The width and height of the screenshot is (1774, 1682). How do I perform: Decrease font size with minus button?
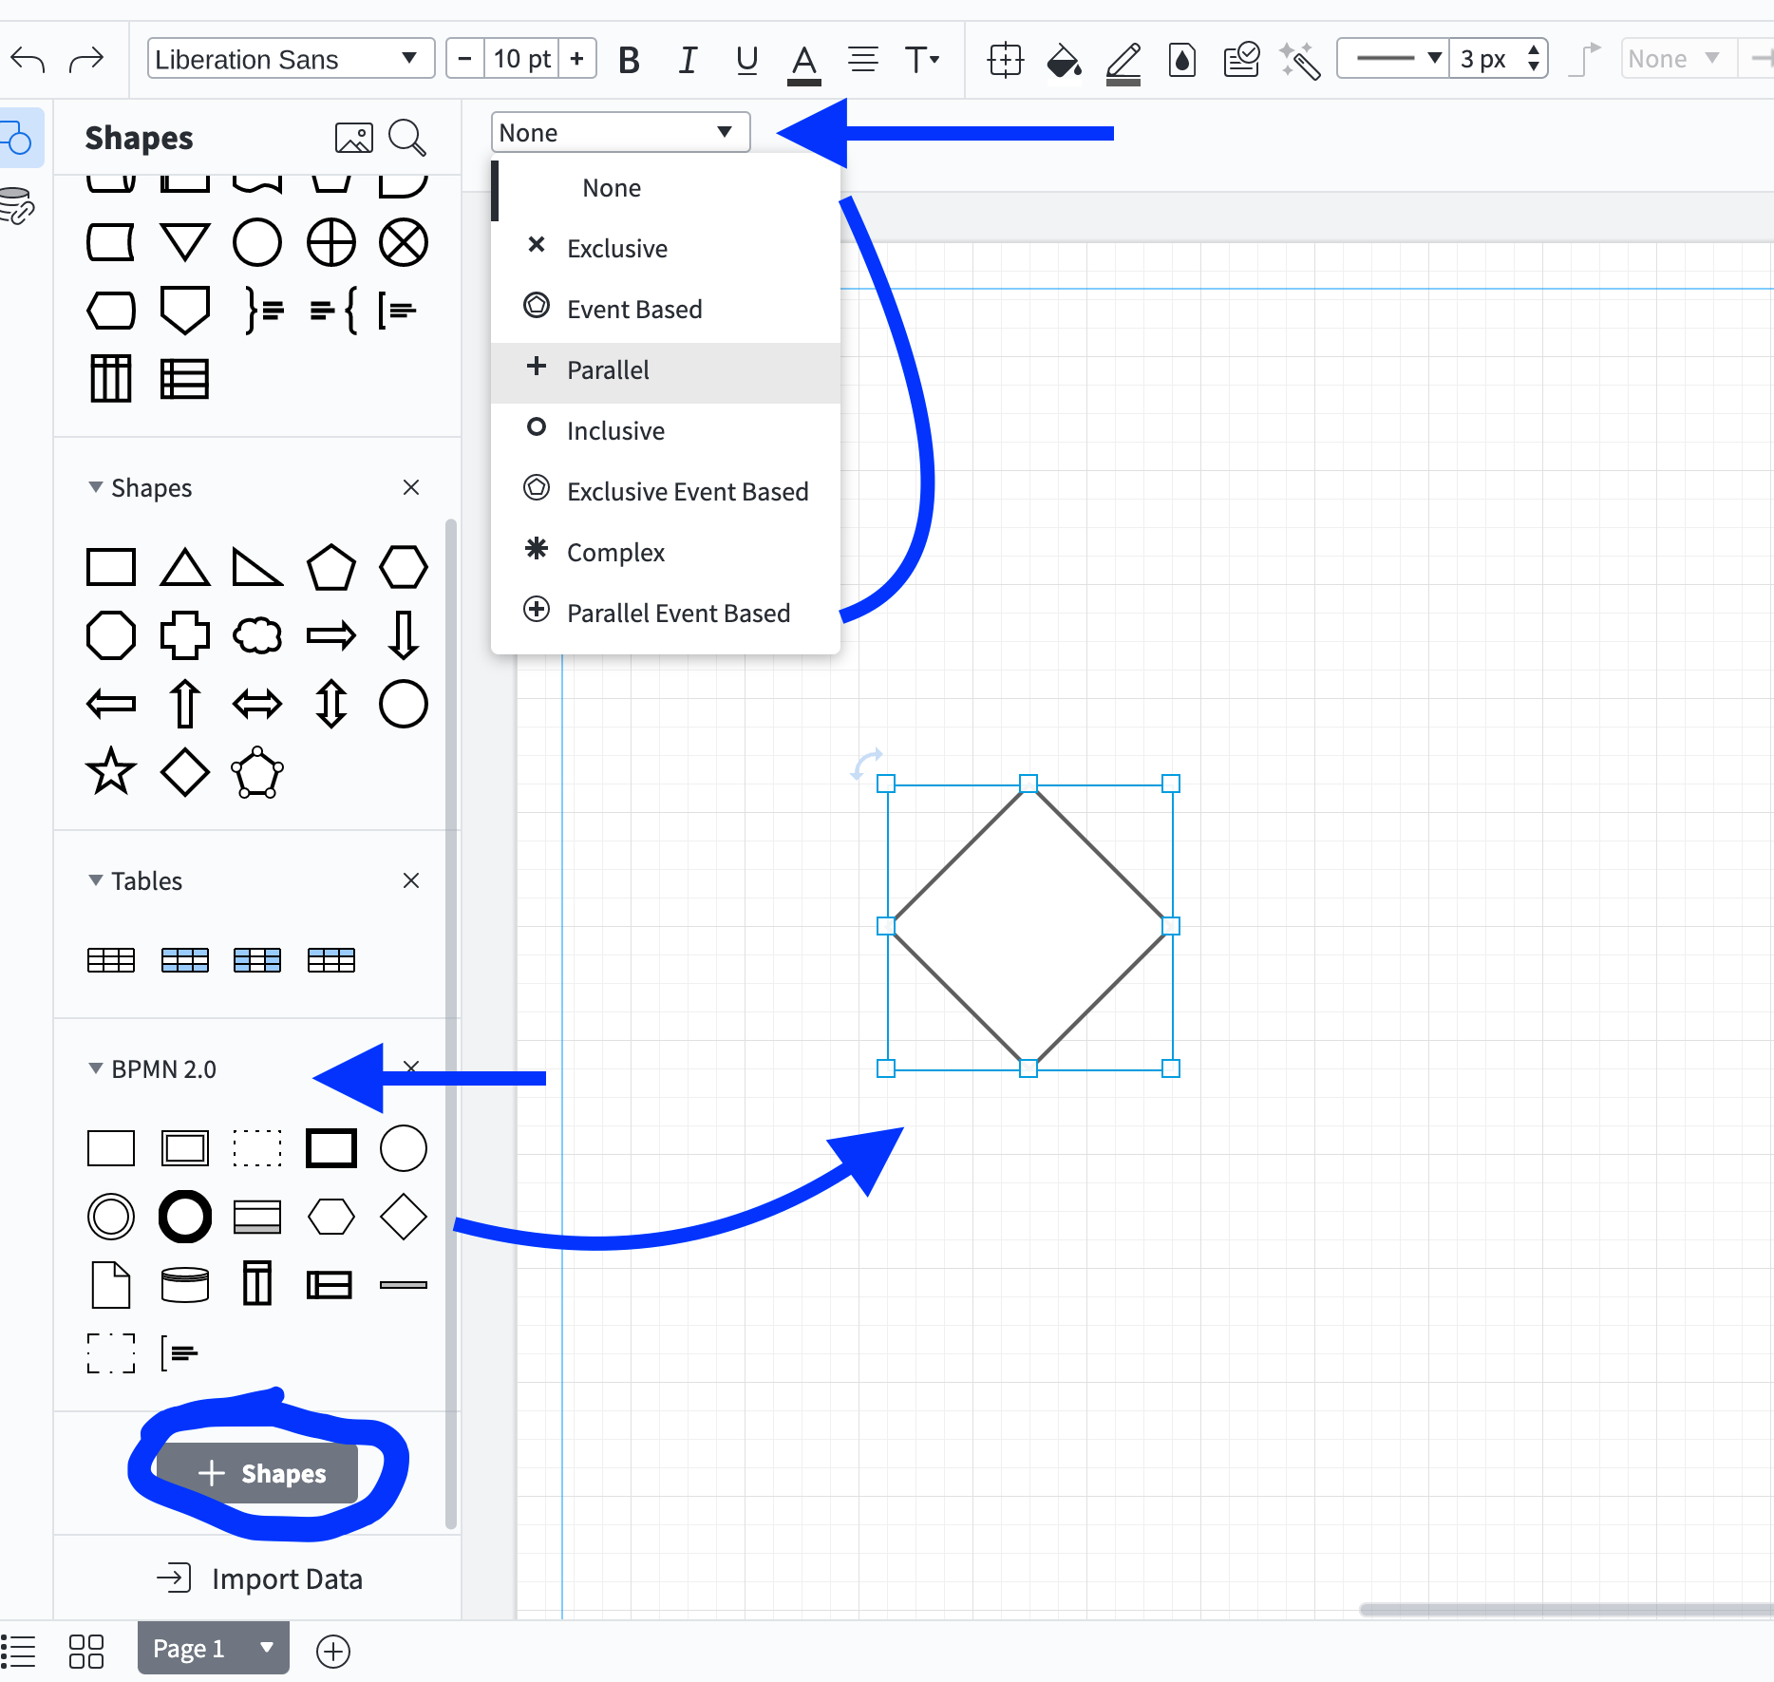point(464,59)
